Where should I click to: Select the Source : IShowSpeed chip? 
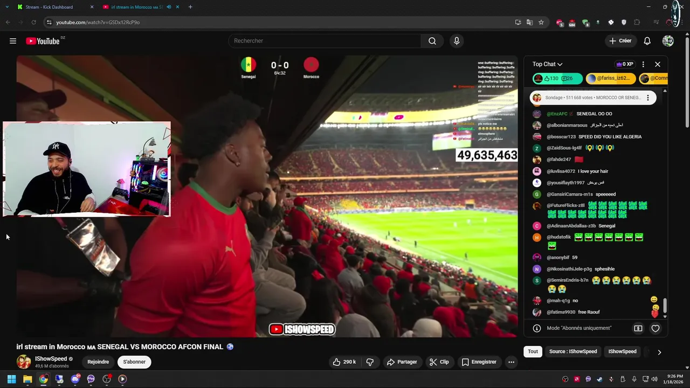(x=573, y=352)
